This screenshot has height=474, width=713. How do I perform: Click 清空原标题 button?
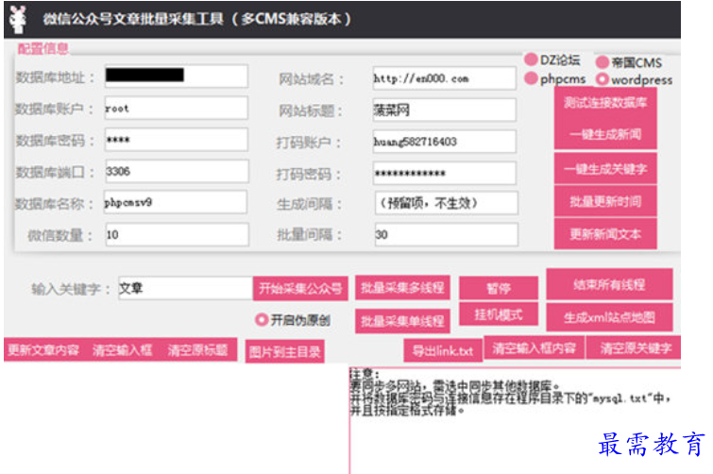coord(197,350)
